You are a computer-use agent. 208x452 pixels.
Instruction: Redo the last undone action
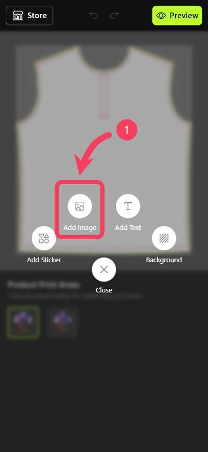click(x=114, y=15)
